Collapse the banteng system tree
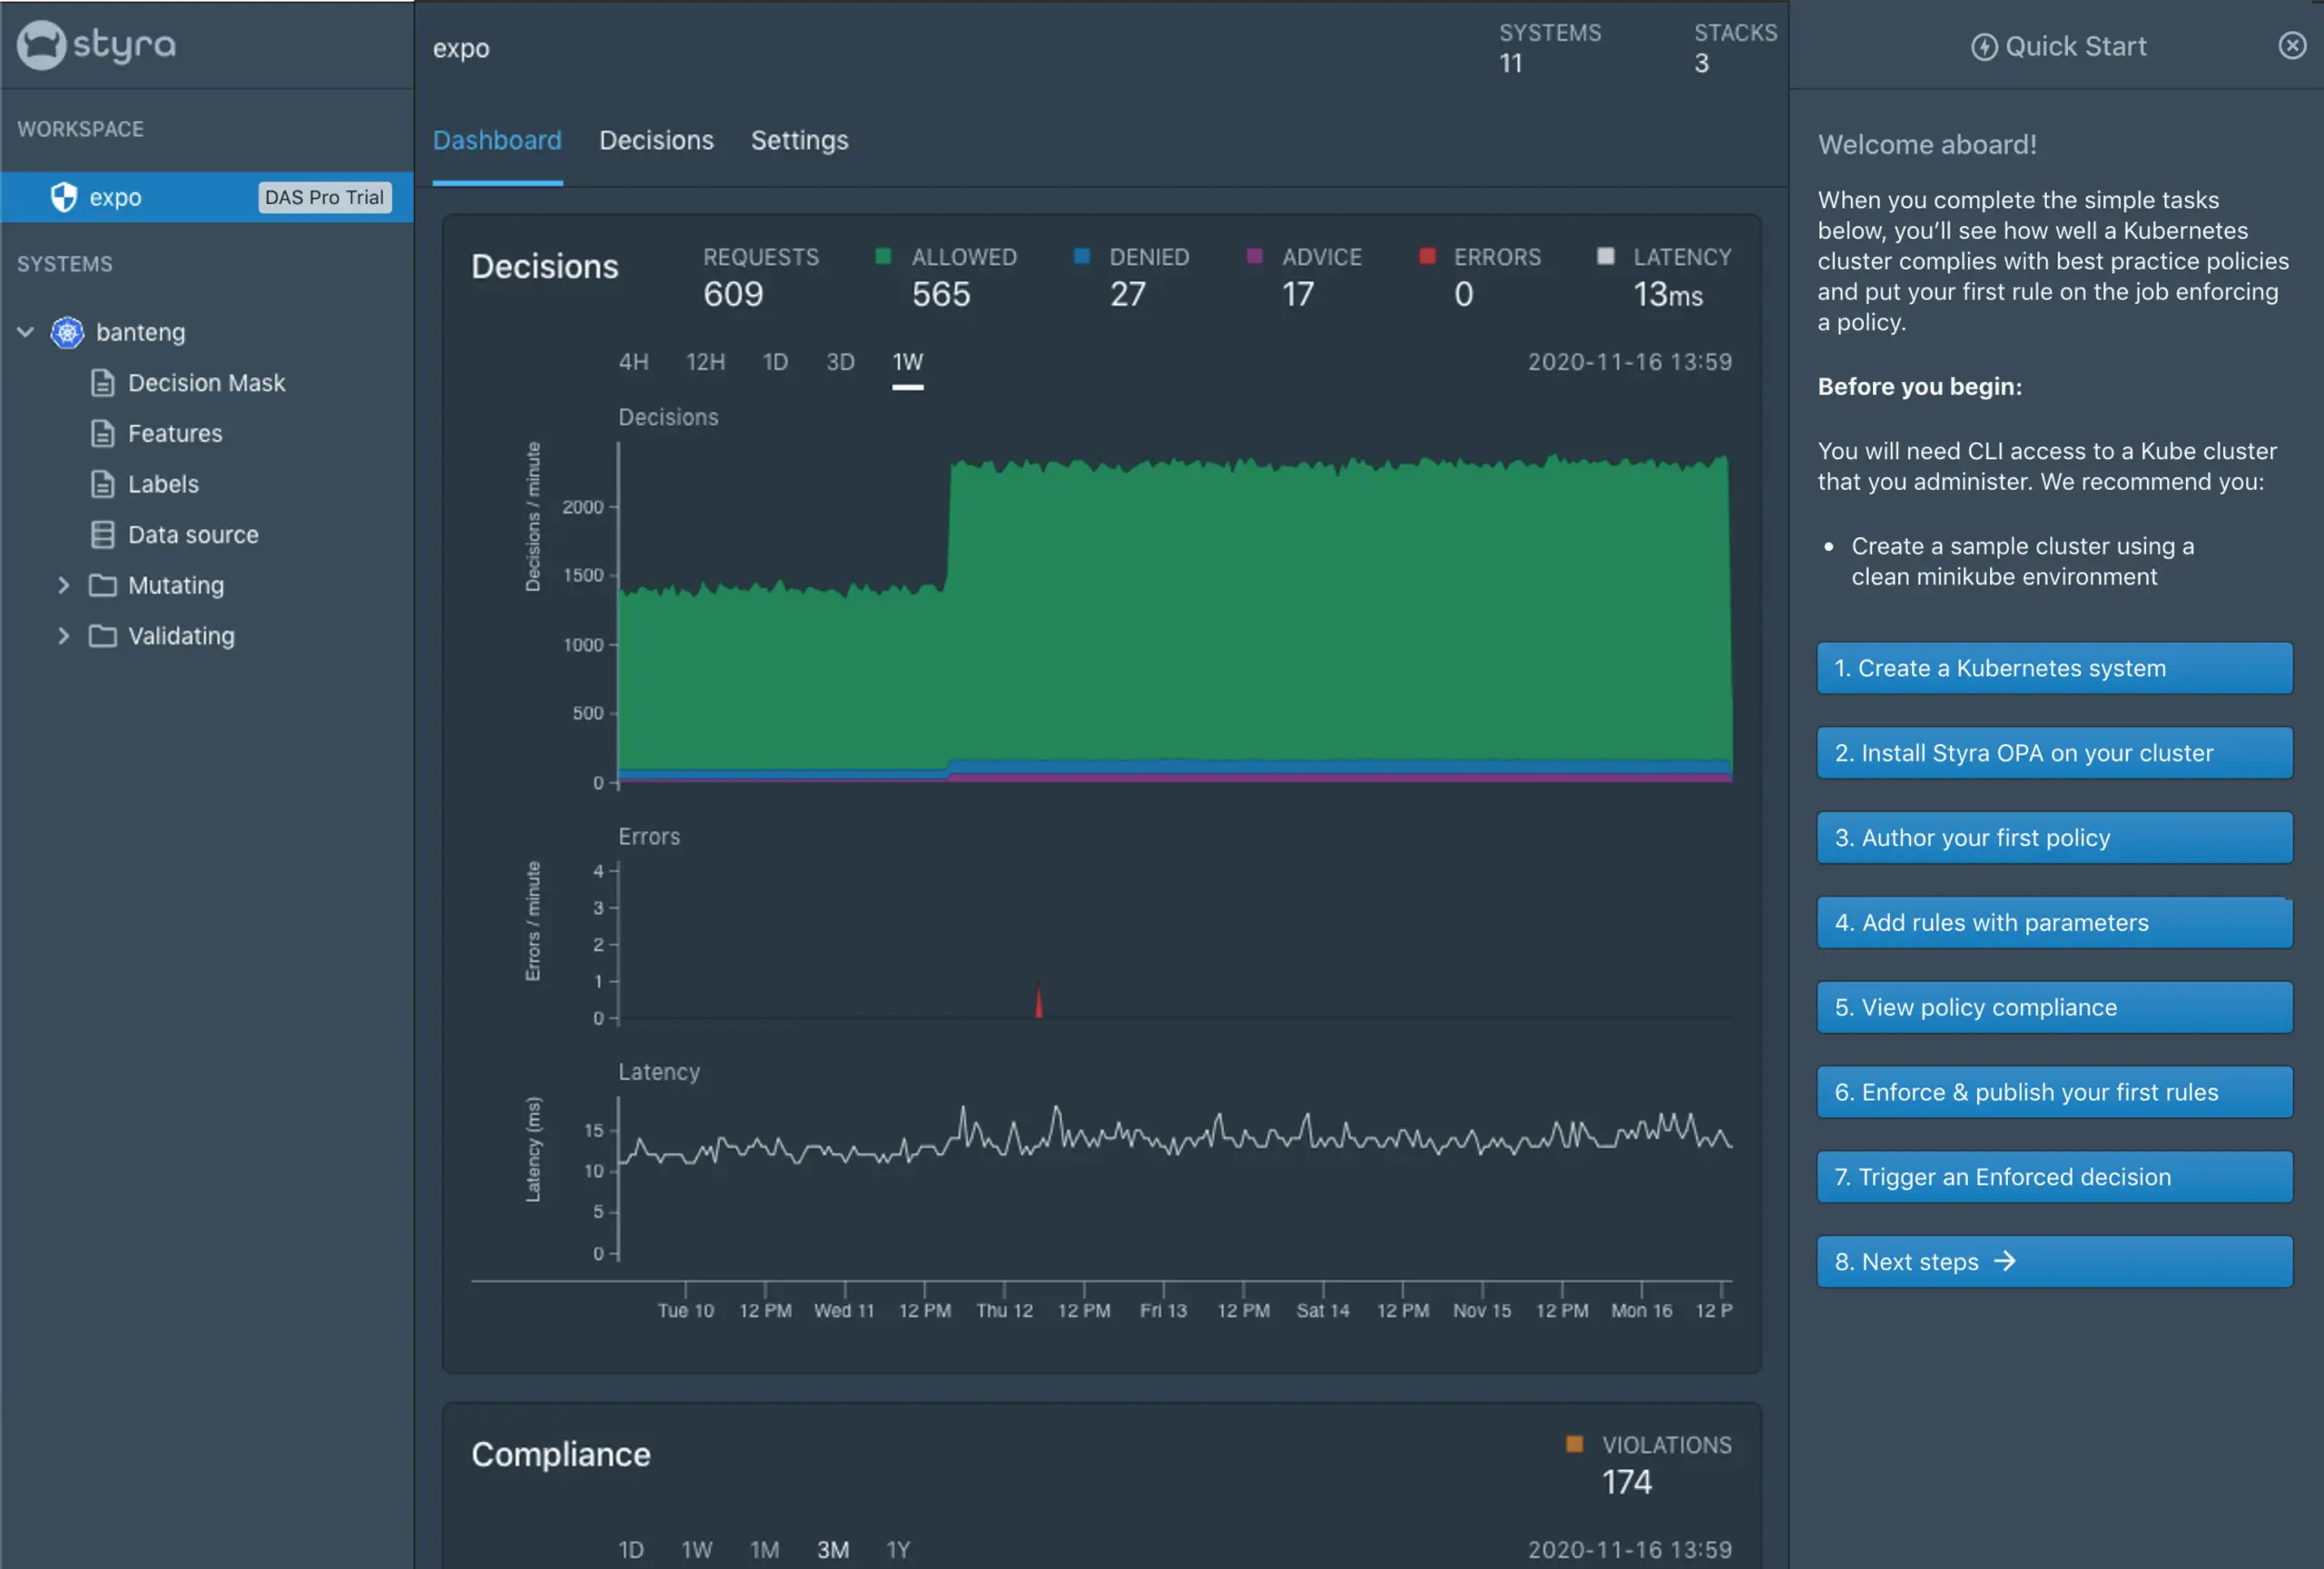 click(26, 332)
